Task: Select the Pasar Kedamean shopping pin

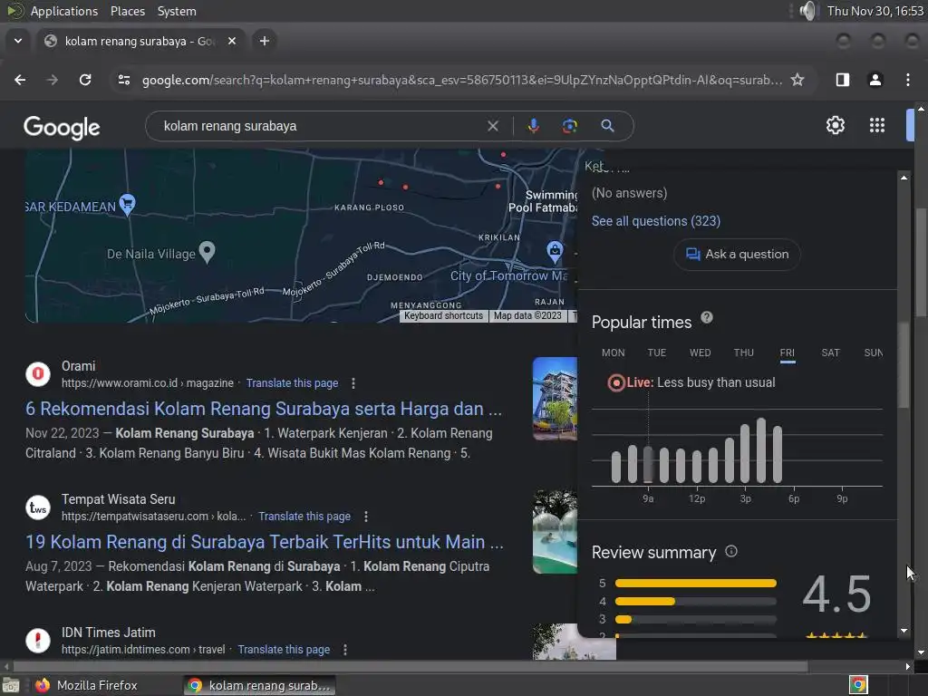Action: [127, 204]
